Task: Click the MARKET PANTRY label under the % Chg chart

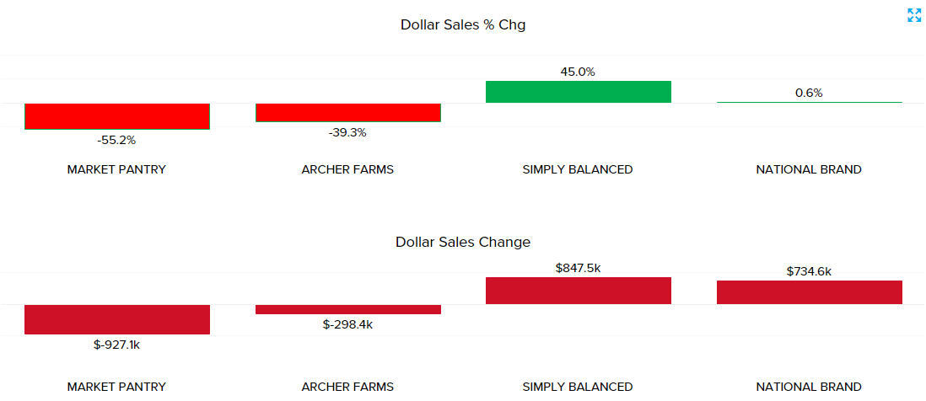Action: (116, 169)
